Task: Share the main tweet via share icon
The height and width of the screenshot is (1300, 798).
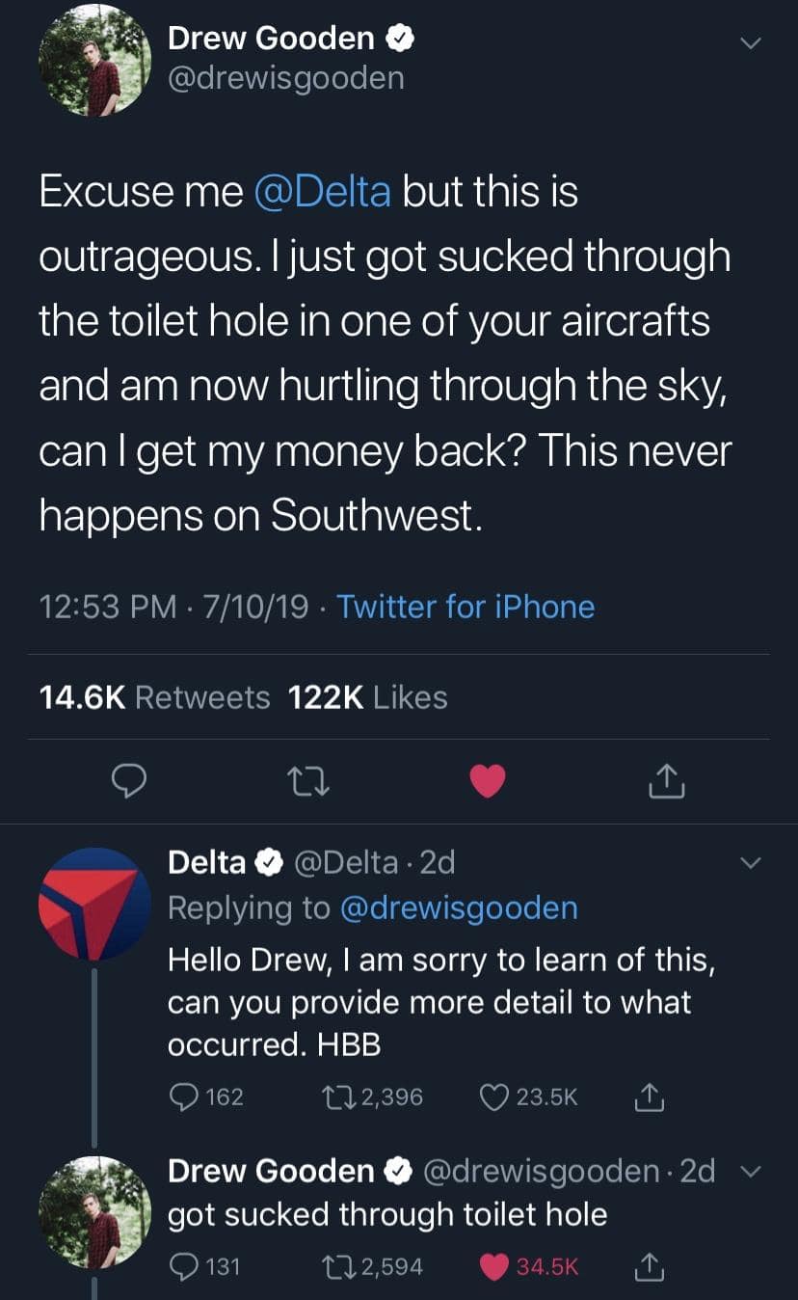Action: click(666, 782)
